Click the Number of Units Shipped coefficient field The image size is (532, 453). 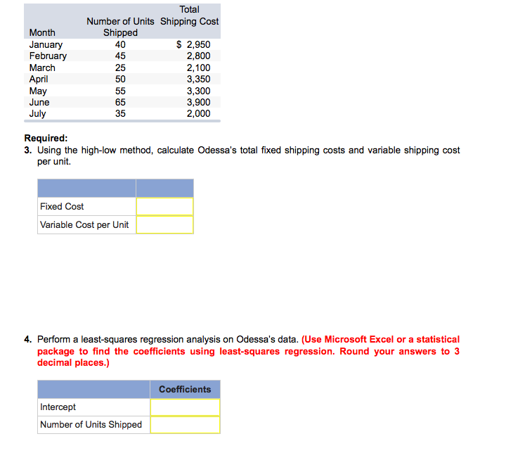click(185, 424)
